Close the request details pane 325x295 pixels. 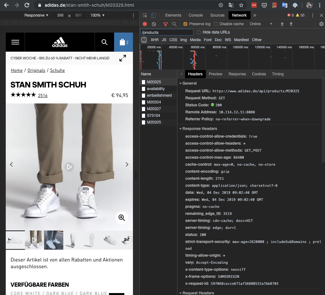pos(182,74)
